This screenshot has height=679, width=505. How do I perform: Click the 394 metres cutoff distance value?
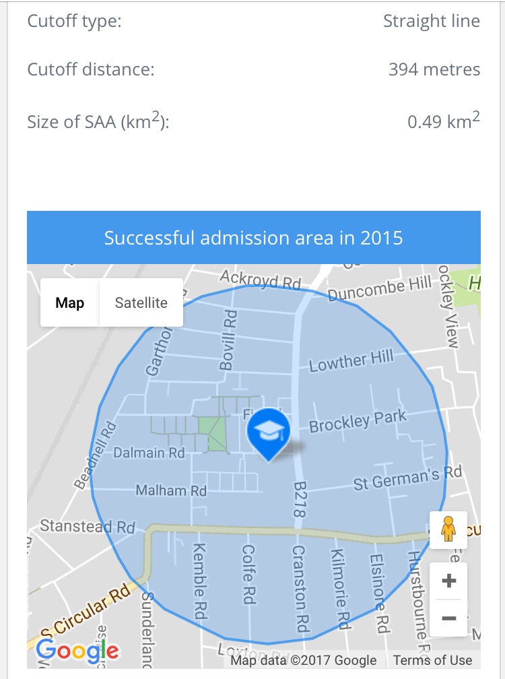tap(434, 69)
